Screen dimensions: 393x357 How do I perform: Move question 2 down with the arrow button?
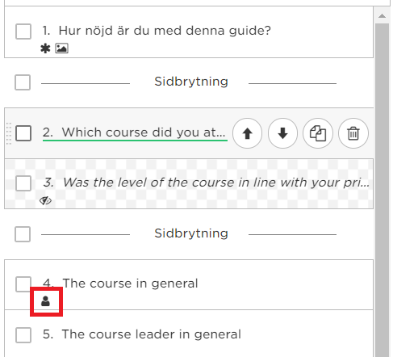[282, 133]
